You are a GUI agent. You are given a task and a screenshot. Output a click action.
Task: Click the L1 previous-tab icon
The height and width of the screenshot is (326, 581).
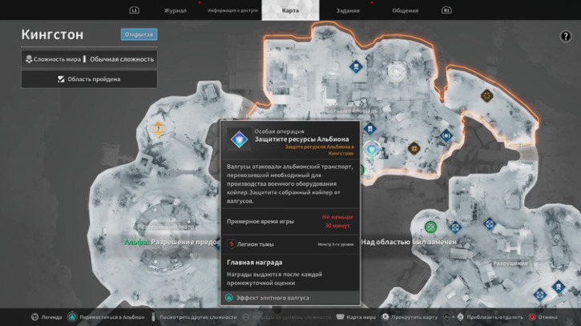(134, 10)
